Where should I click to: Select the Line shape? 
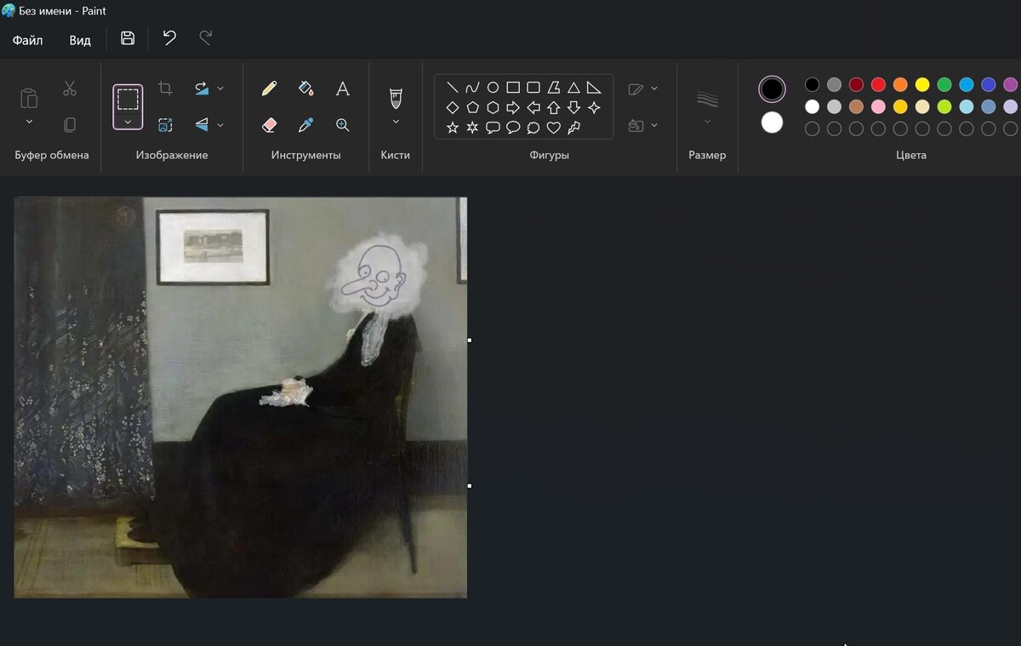[453, 88]
